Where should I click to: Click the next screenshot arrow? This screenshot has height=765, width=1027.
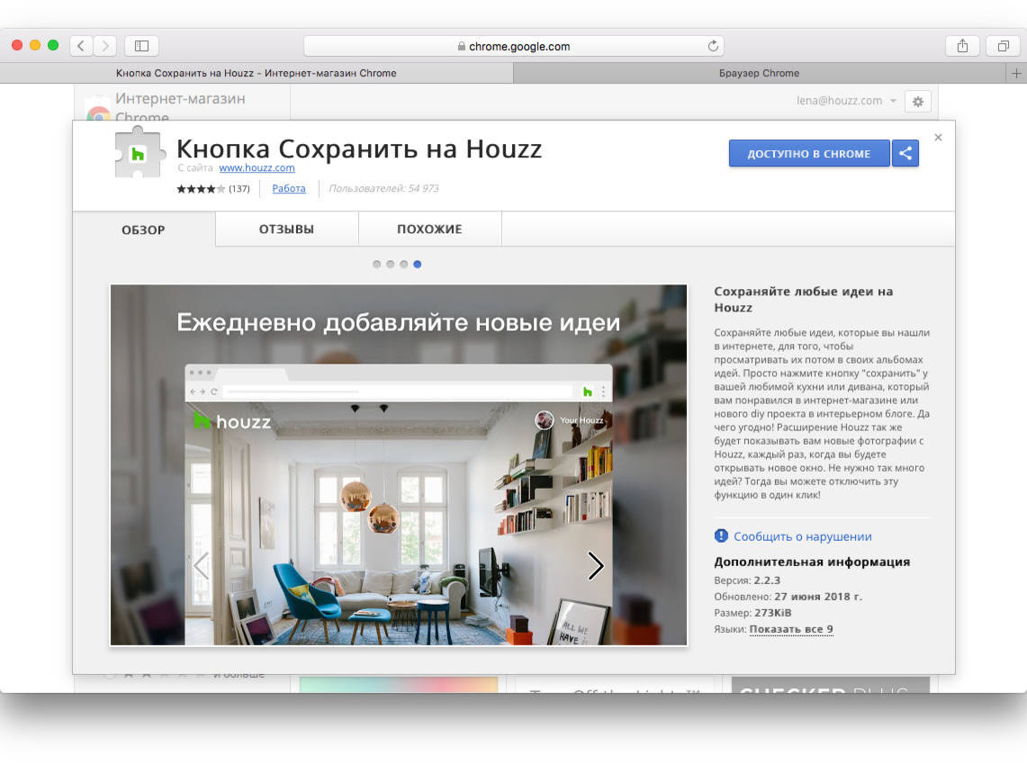(595, 565)
